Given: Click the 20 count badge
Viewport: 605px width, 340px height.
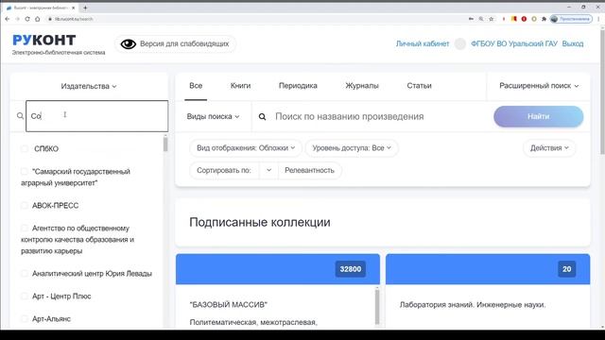Looking at the screenshot, I should tap(567, 269).
